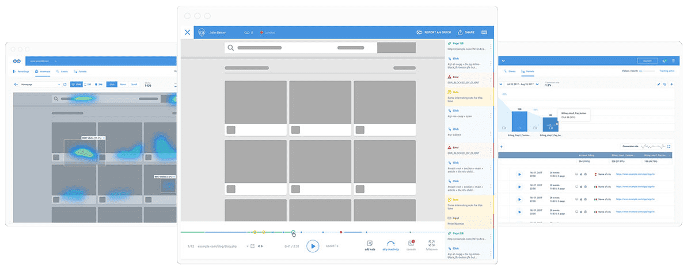Click the current position handle on the timeline
Image resolution: width=691 pixels, height=273 pixels.
[x=293, y=232]
